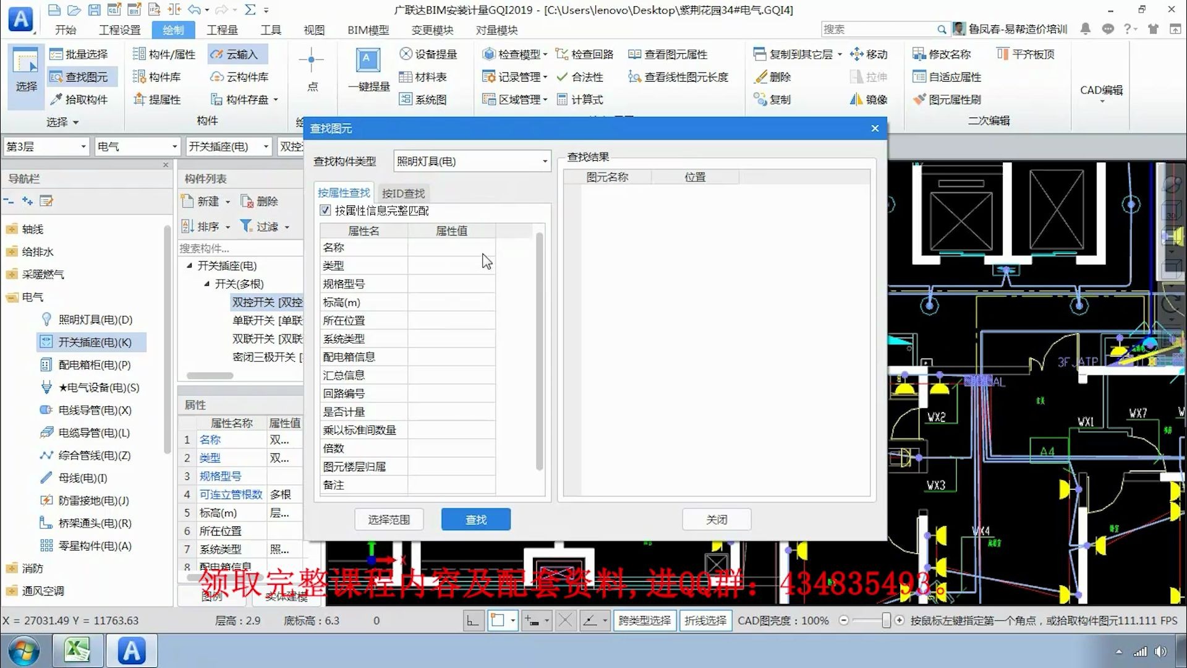Open the 云输入 feature
This screenshot has width=1187, height=668.
click(x=236, y=54)
